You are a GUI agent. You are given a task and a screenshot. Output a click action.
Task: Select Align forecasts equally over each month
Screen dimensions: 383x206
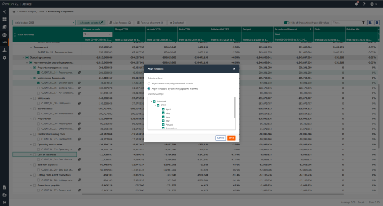coord(149,83)
